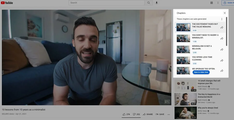Open 'The Key to Happiness' video thumbnail
The width and height of the screenshot is (234, 120).
(185, 99)
